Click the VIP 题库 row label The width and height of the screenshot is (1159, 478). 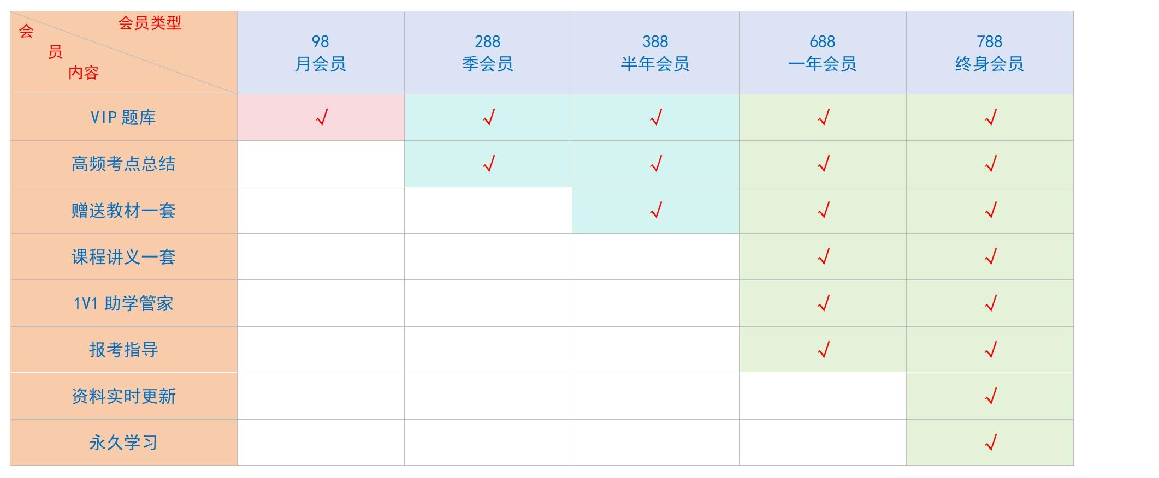(123, 117)
